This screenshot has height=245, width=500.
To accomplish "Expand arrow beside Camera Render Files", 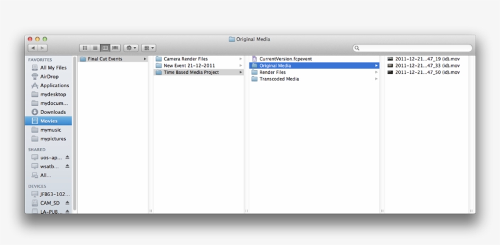I will [241, 59].
